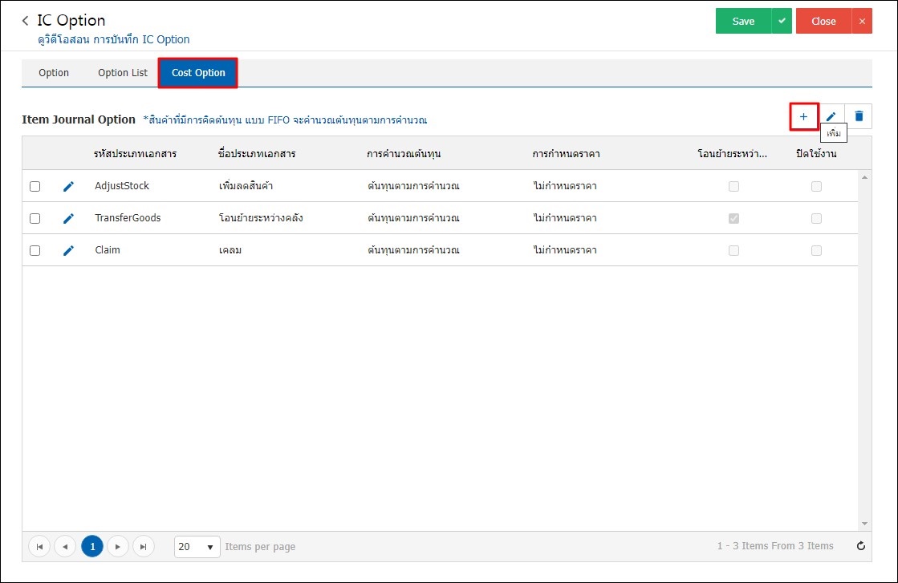Toggle the transfer checkbox for AdjustStock
This screenshot has width=898, height=583.
click(x=733, y=187)
